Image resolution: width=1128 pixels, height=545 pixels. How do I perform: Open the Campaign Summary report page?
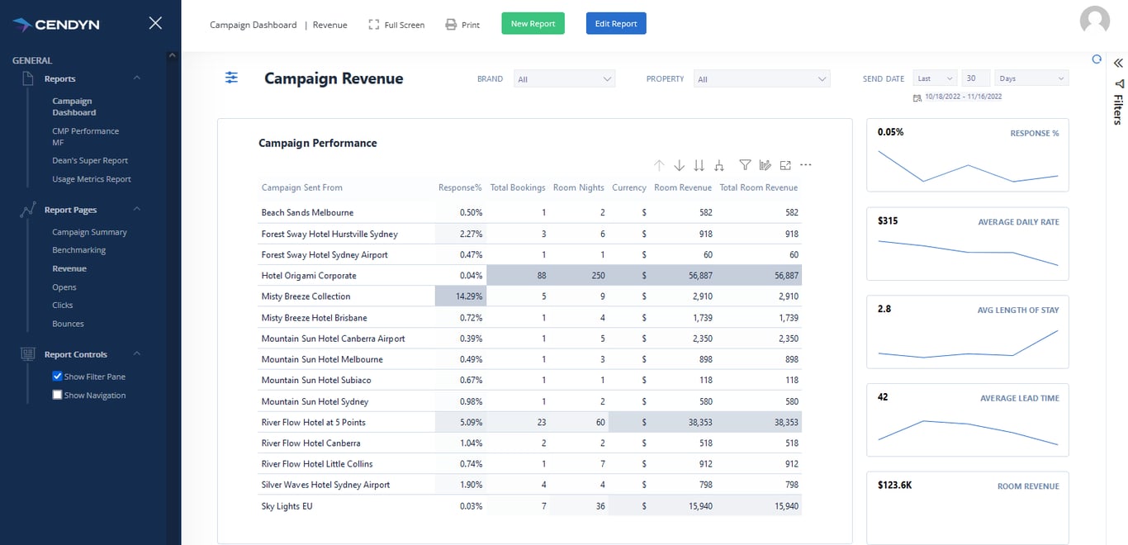point(89,232)
